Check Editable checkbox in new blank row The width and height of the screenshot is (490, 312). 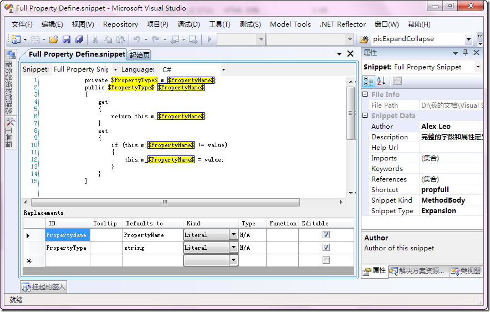pos(326,260)
